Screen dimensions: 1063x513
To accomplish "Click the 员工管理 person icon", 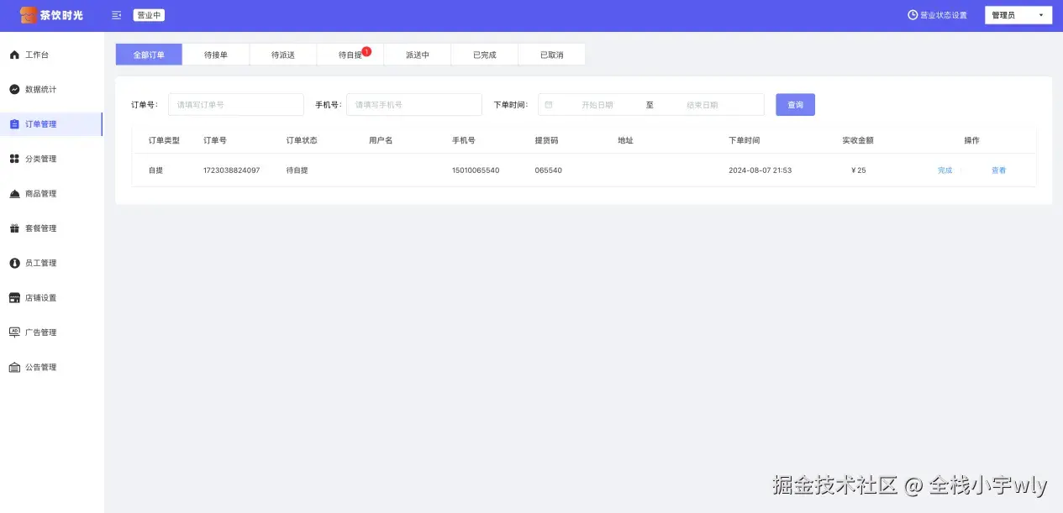I will pos(14,263).
